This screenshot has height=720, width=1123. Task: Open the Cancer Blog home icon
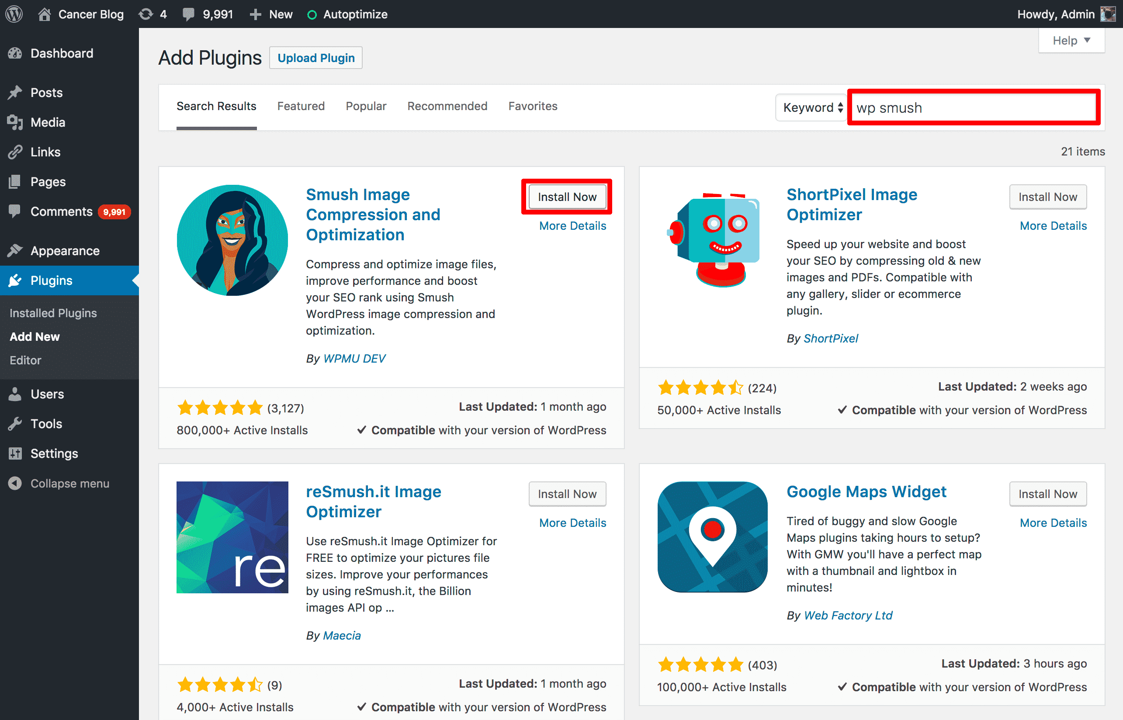tap(45, 14)
